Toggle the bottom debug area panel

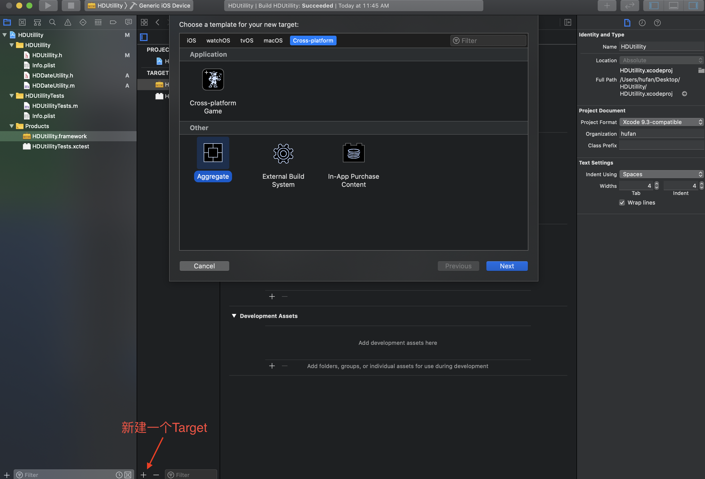673,6
